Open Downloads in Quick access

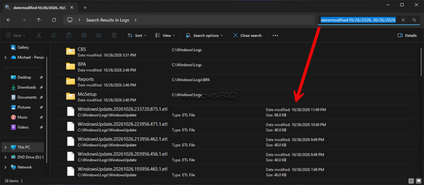click(x=23, y=87)
